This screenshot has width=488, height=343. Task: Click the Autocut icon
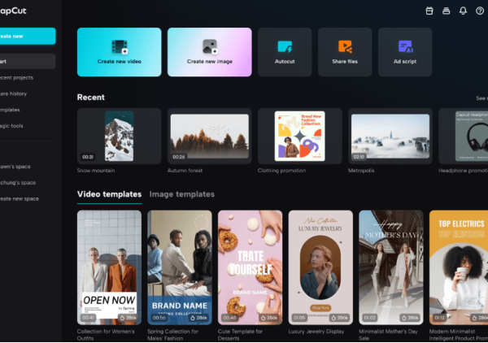click(285, 47)
